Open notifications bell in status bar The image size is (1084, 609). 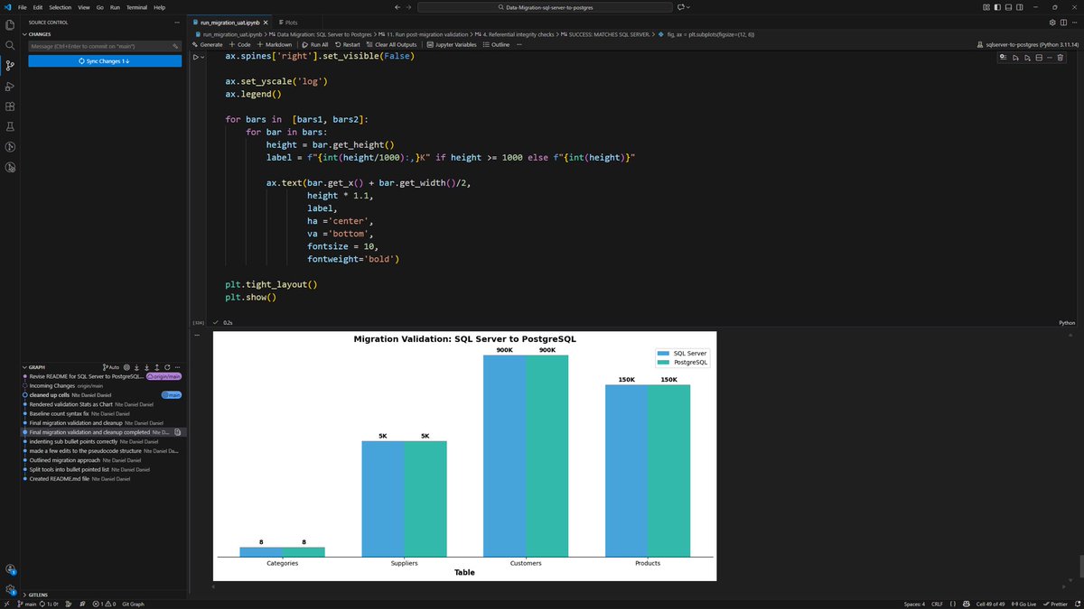[x=1076, y=604]
